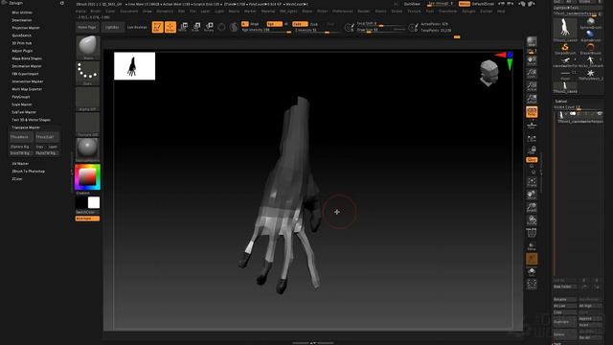Click the subtool Rename button
Screen dimensions: 613x345
click(564, 299)
